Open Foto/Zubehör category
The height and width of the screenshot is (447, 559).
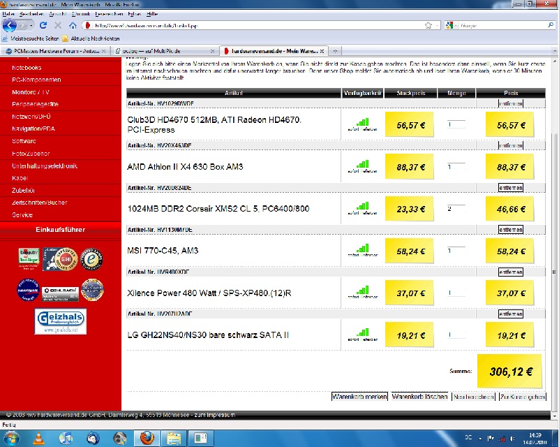coord(31,154)
